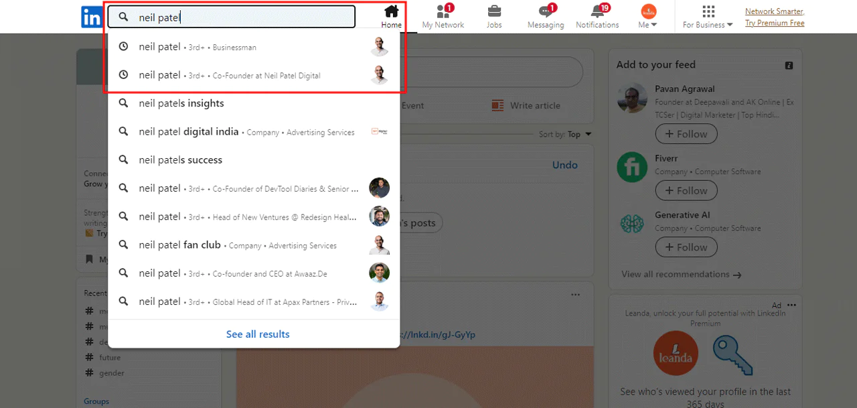Viewport: 857px width, 408px height.
Task: Click avatar beside Awaaz.De suggestion
Action: coord(380,273)
